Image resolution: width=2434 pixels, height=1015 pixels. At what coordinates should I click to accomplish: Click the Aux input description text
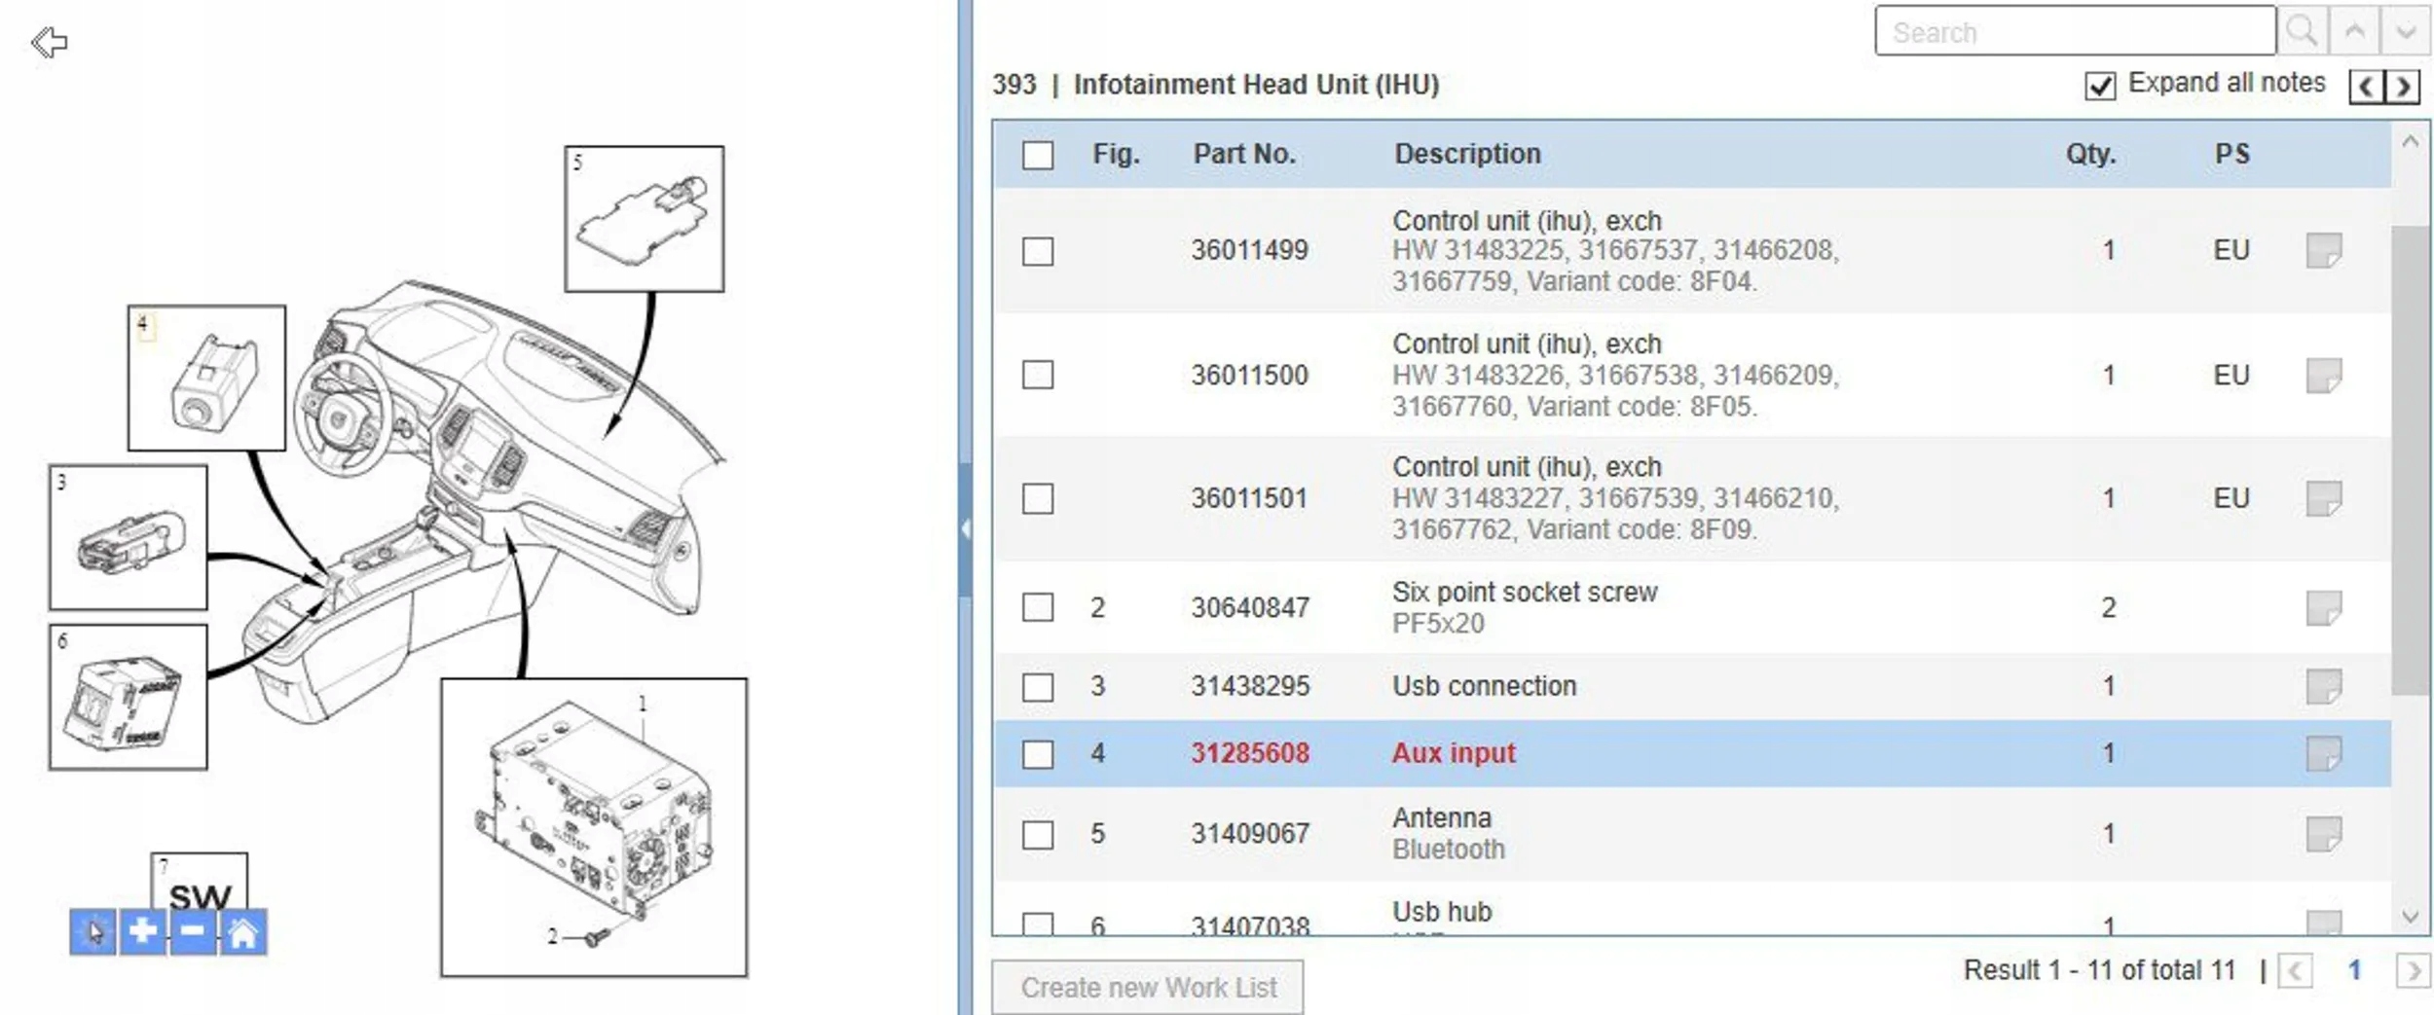point(1454,753)
